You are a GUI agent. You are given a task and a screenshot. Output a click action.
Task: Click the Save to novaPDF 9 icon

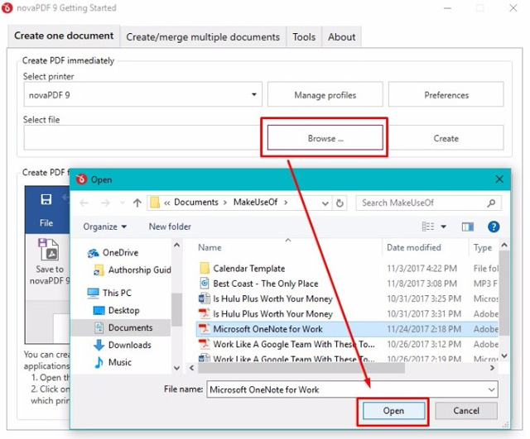[x=49, y=251]
